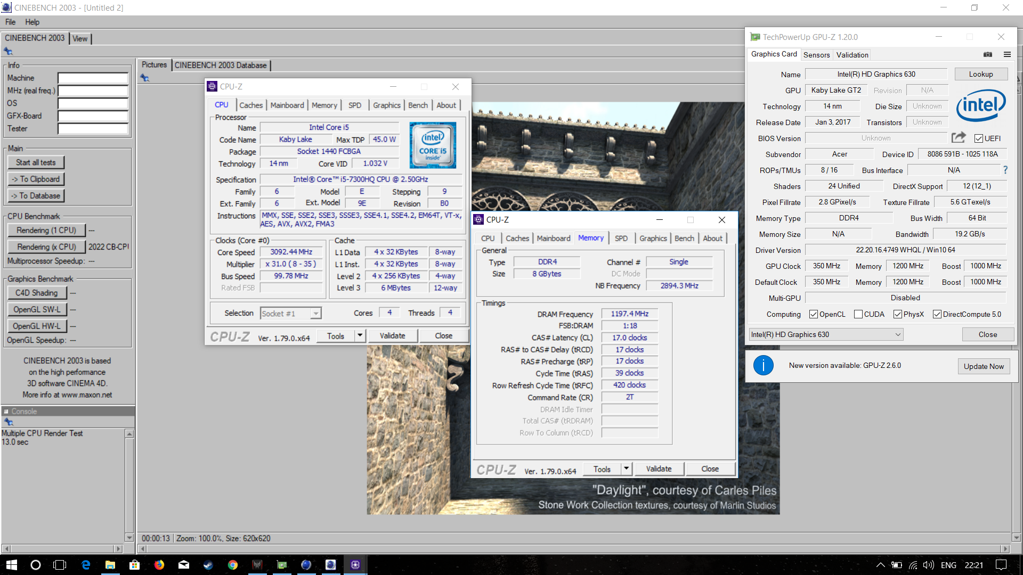Click the Tester input field
Viewport: 1023px width, 575px height.
(93, 128)
